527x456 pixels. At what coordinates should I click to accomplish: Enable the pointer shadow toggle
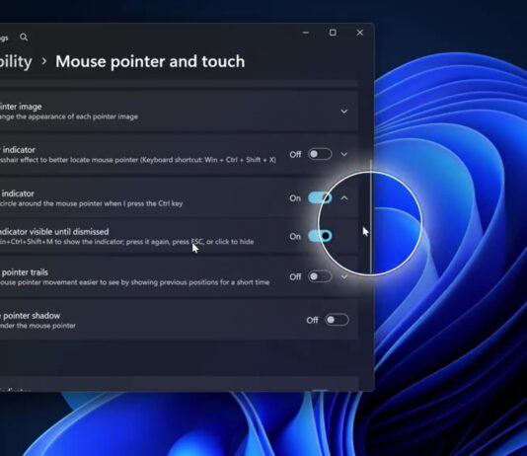[337, 320]
